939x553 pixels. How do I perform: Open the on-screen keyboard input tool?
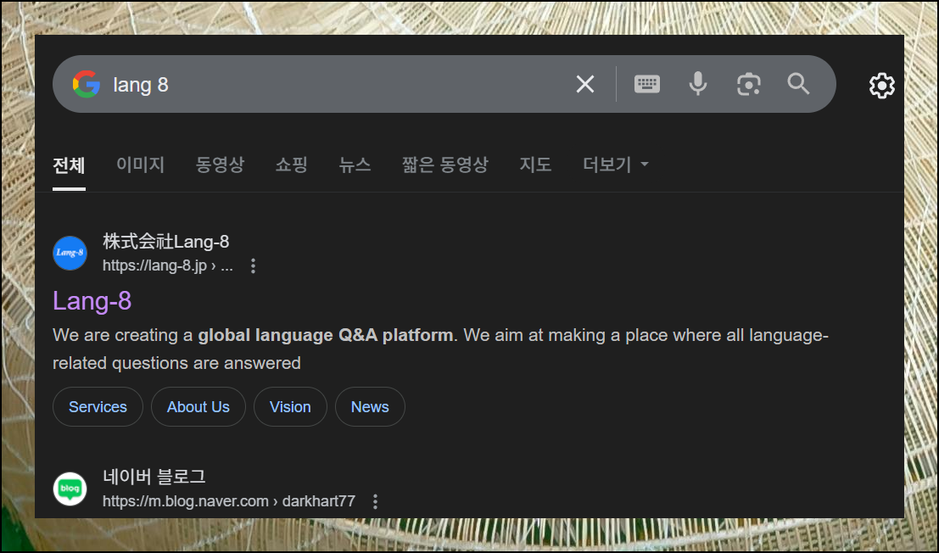tap(646, 84)
